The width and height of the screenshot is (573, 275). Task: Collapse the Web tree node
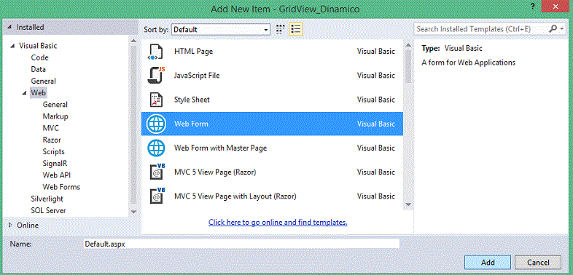[x=25, y=93]
